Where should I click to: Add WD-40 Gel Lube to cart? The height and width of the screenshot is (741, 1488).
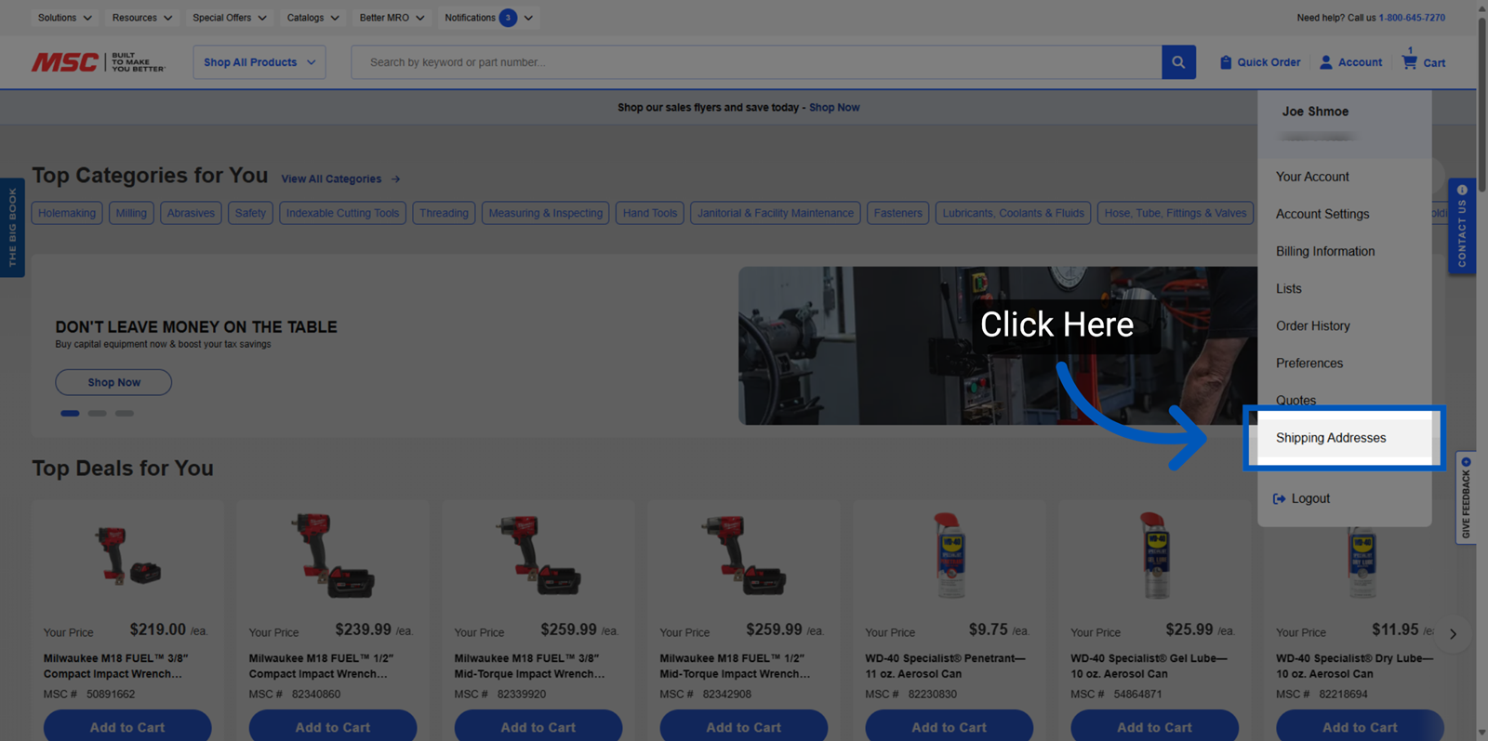(x=1155, y=727)
